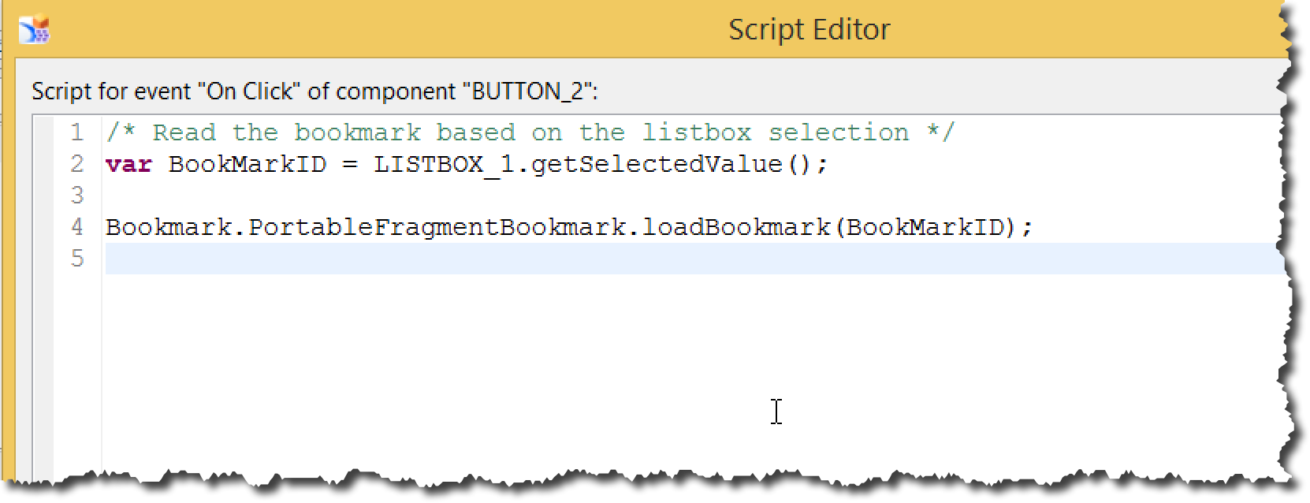
Task: Click the comment on line 1
Action: 530,132
